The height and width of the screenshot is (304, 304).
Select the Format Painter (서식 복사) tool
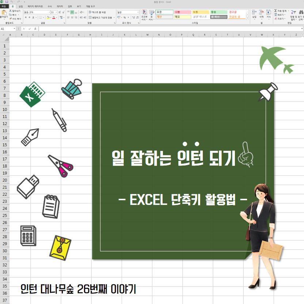[11, 18]
